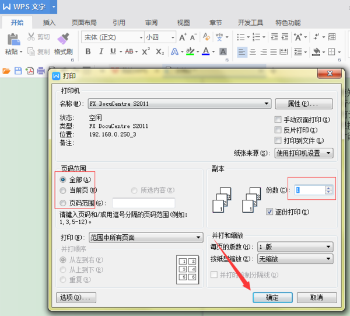Screen dimensions: 350x316
Task: Select the 当前页 radio button
Action: 63,190
